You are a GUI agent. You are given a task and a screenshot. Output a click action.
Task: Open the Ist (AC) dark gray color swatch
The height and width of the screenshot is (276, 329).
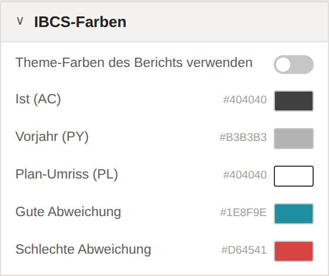pyautogui.click(x=294, y=101)
